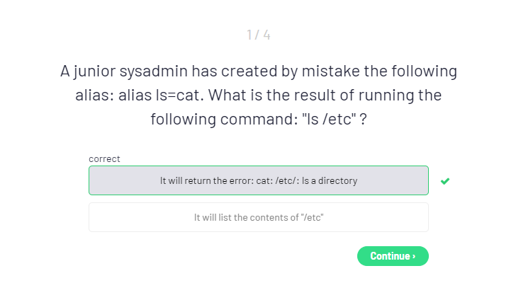Click the 'correct' label above the answers
Viewport: 516px width, 295px height.
[x=104, y=159]
